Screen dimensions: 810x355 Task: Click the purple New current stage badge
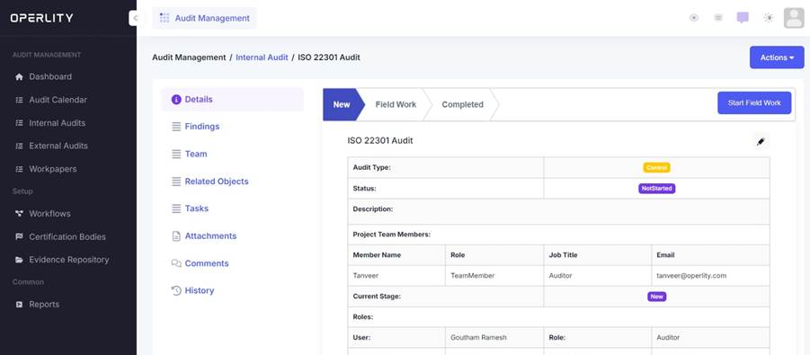click(656, 297)
